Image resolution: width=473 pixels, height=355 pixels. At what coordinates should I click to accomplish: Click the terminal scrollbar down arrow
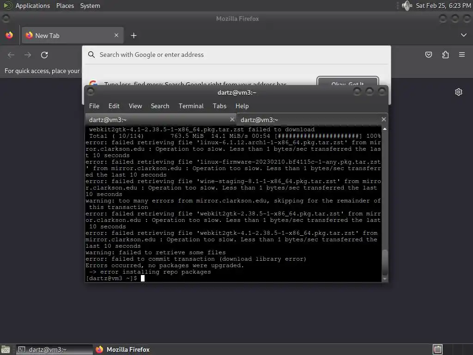pos(385,279)
